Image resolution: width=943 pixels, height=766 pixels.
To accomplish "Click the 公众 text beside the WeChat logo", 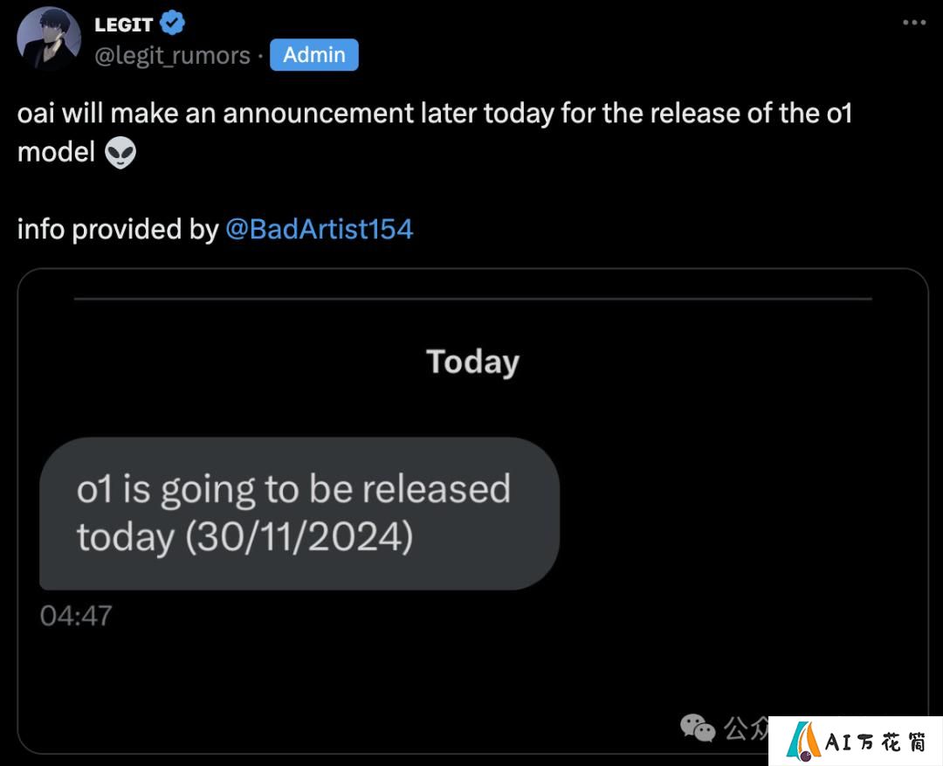I will point(746,728).
